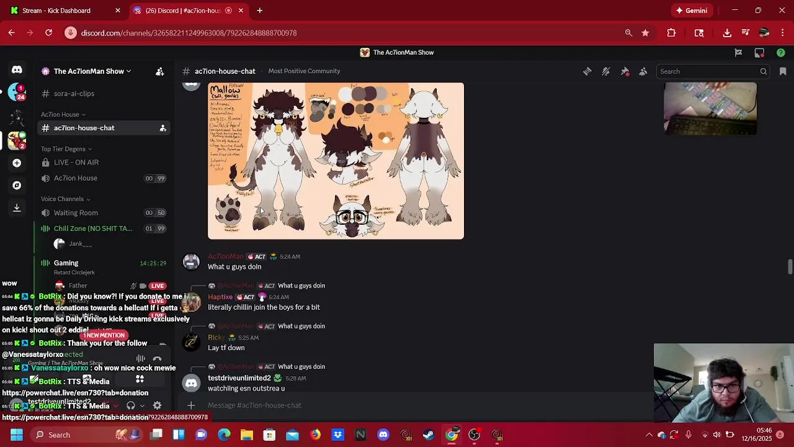Screen dimensions: 794x447
Task: Open the Mallow character reference image
Action: tap(336, 161)
